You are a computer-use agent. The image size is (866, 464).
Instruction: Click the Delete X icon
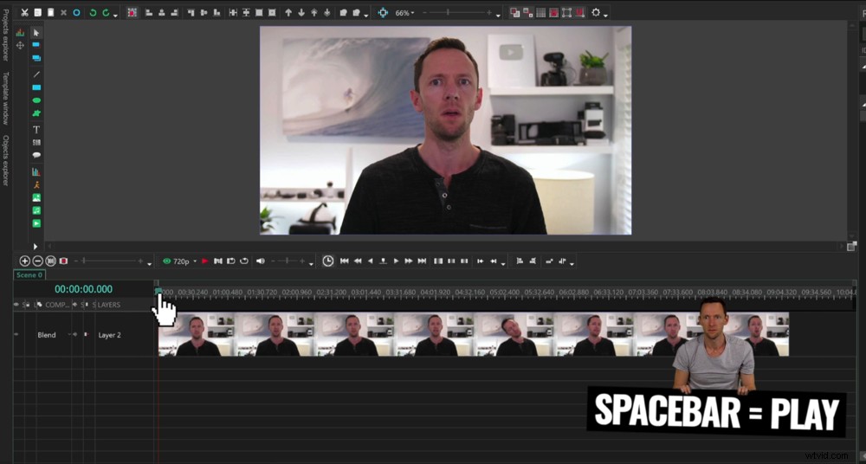[63, 12]
